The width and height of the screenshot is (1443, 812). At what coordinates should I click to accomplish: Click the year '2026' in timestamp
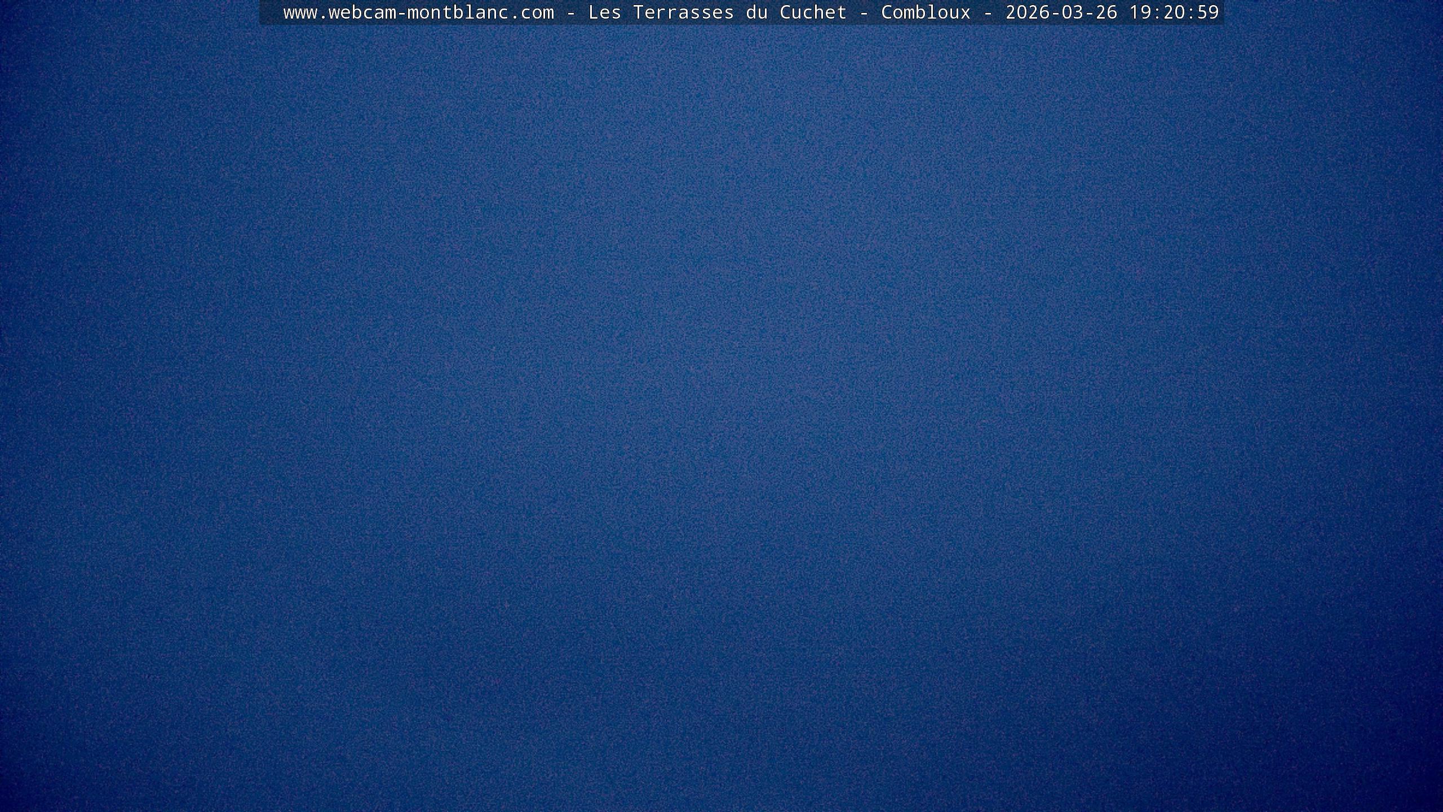click(1027, 12)
